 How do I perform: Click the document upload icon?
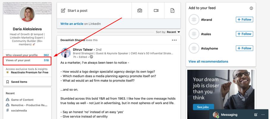tap(172, 10)
